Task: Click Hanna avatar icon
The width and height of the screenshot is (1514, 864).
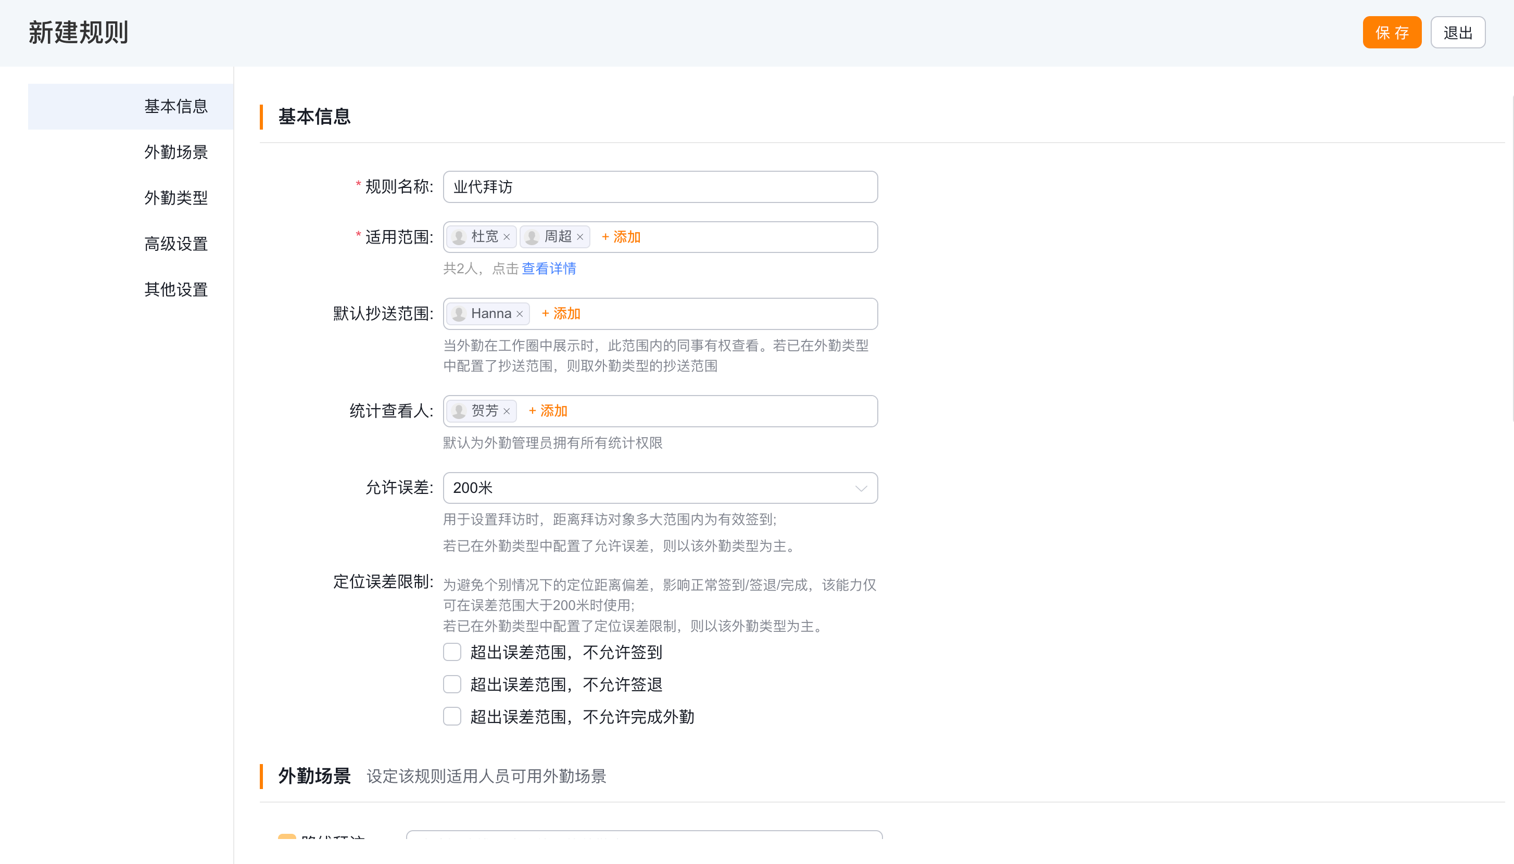Action: click(x=459, y=314)
